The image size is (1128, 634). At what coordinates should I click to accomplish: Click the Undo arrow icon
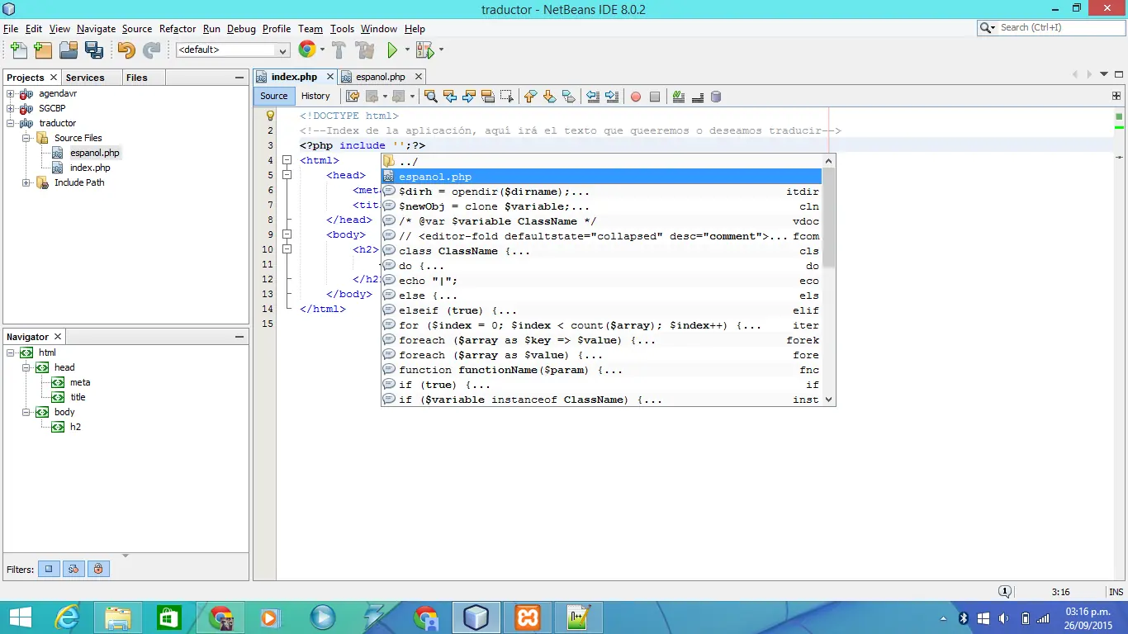(126, 50)
